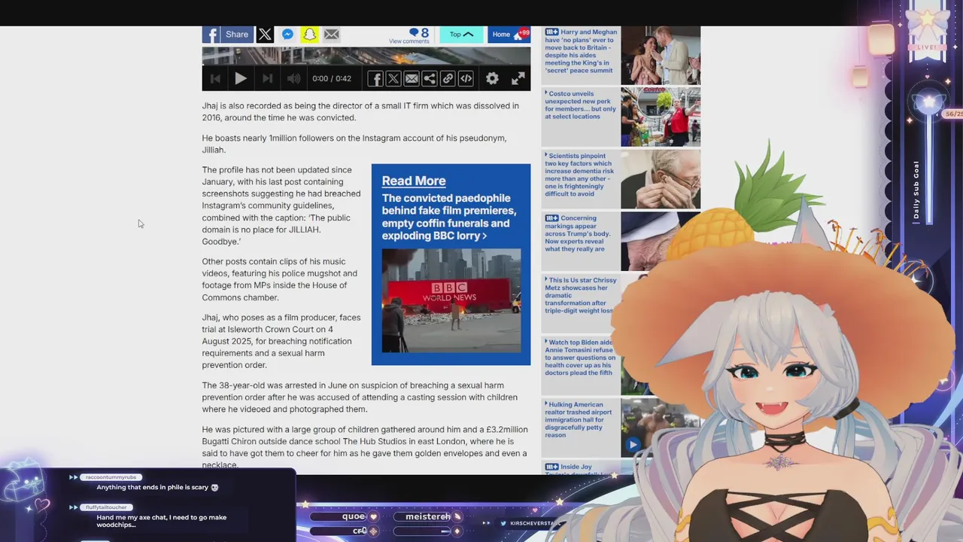
Task: Click chat message 'Hand me my axe chat'
Action: [x=161, y=521]
